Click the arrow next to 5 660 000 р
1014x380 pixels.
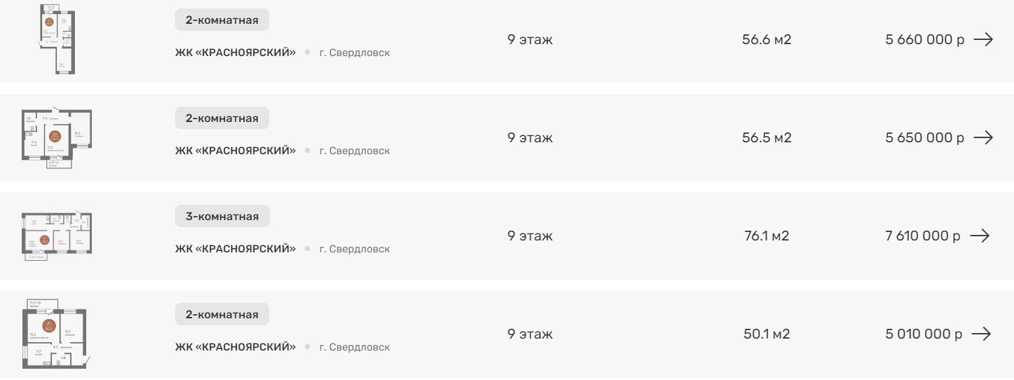pyautogui.click(x=983, y=40)
